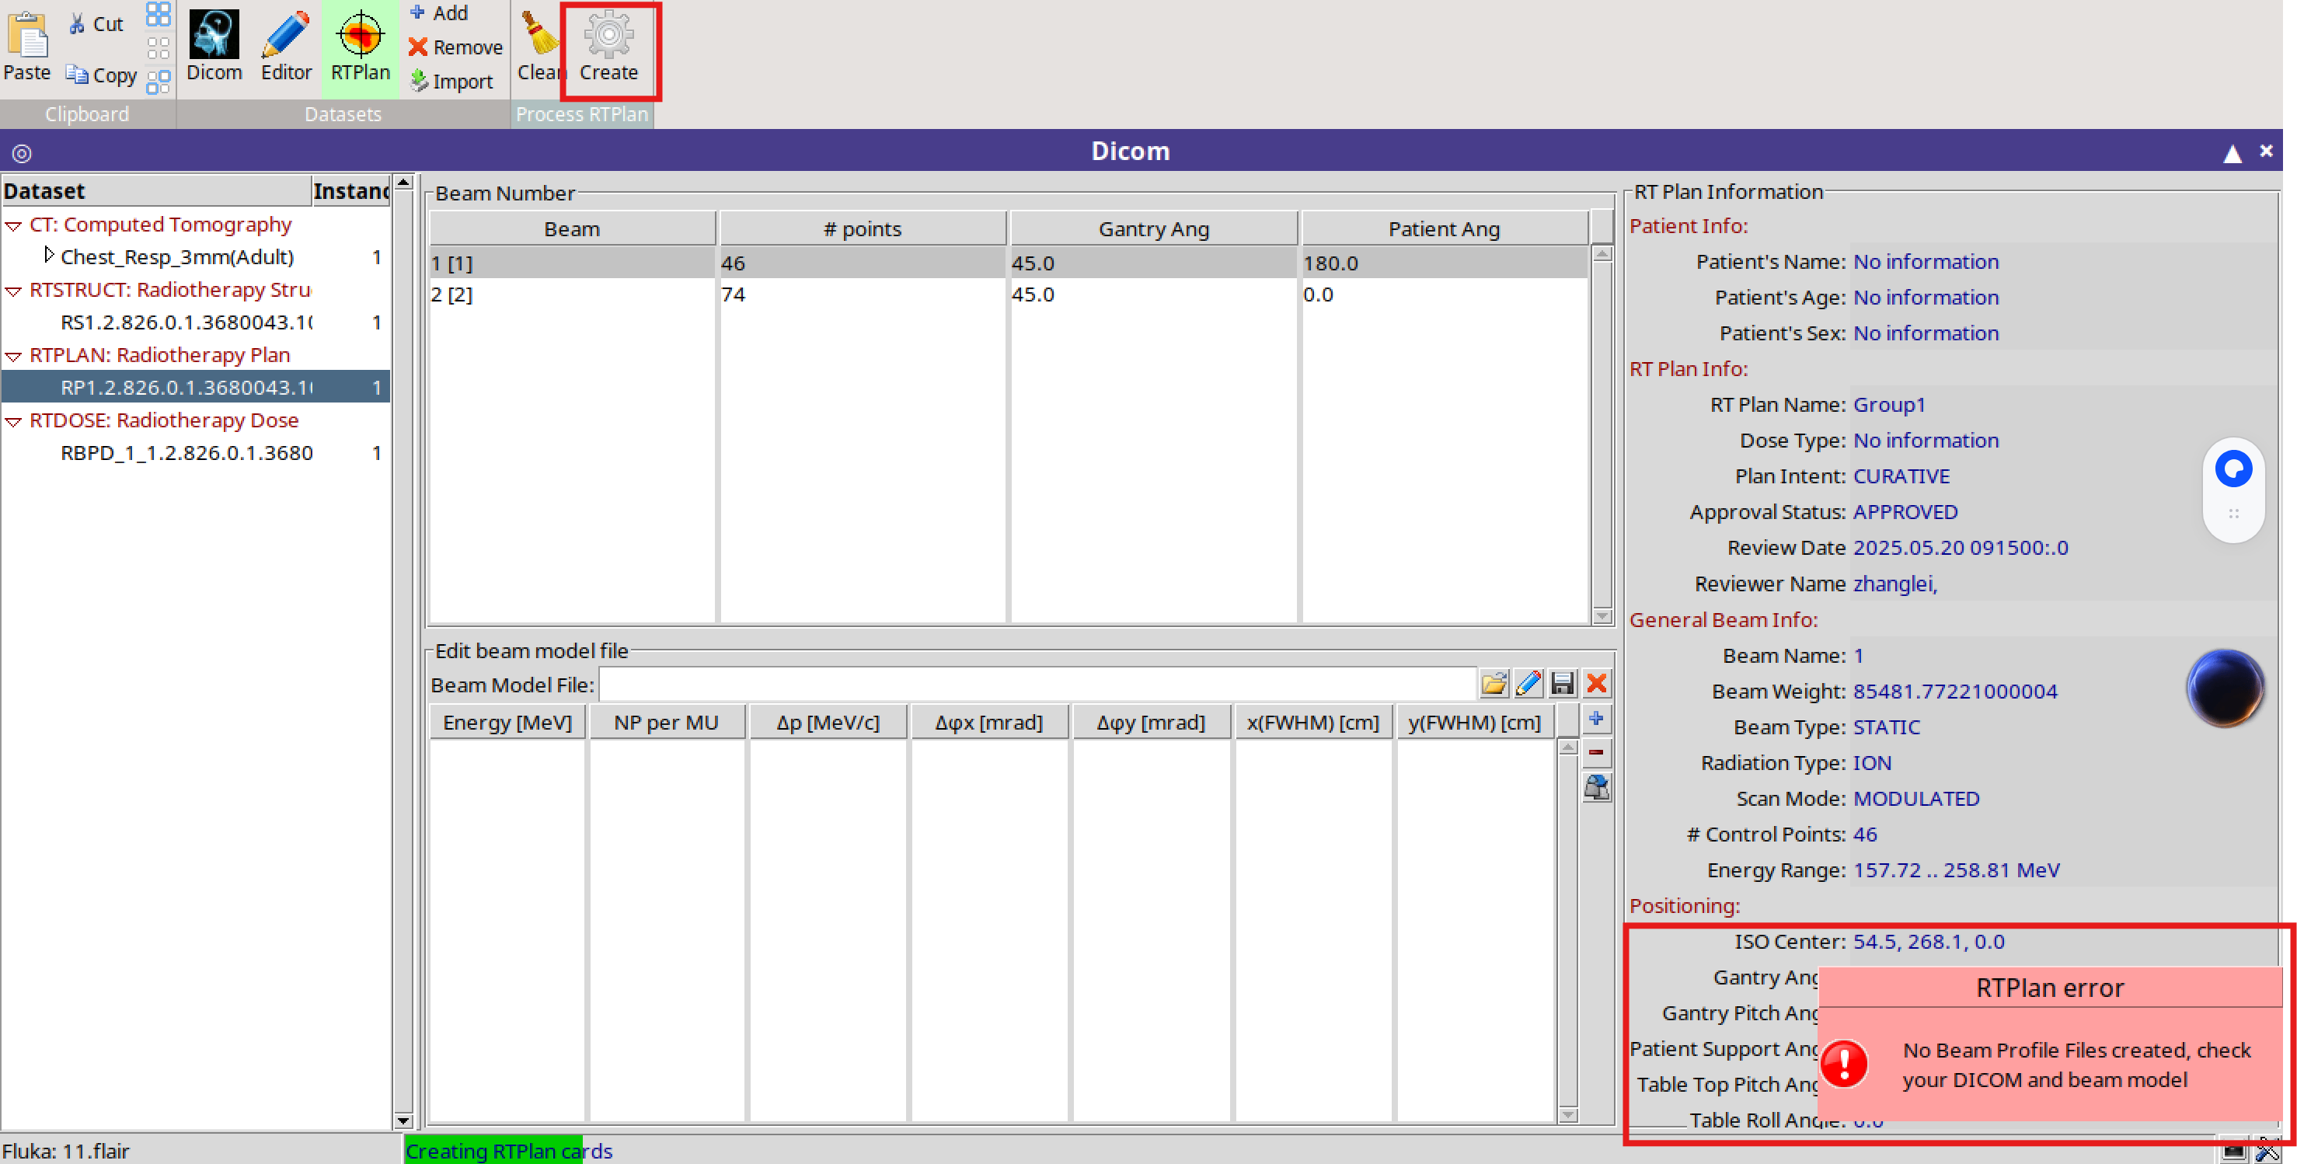This screenshot has height=1164, width=2297.
Task: Click Import in Datasets group
Action: (452, 81)
